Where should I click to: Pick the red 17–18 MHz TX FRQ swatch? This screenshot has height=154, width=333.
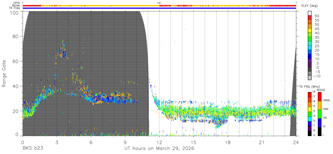310,95
